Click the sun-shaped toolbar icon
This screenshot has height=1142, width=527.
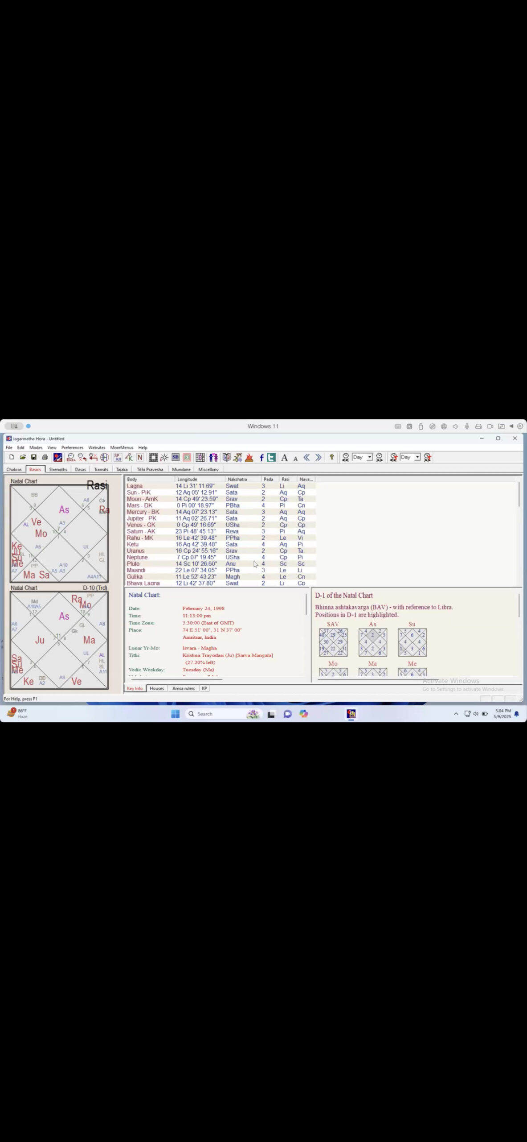(x=164, y=457)
